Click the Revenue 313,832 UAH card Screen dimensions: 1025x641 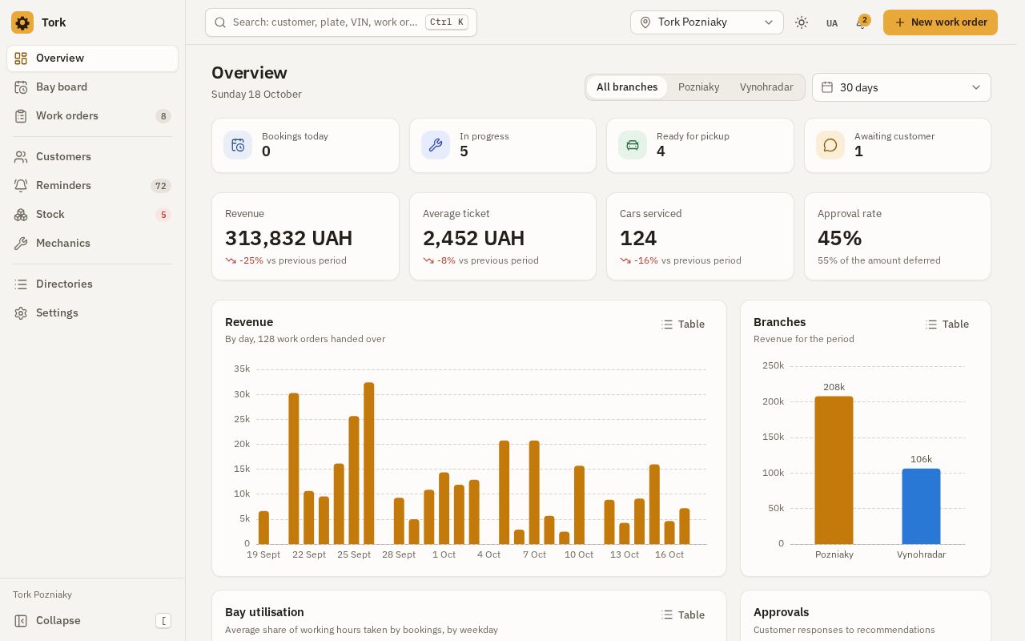(305, 236)
